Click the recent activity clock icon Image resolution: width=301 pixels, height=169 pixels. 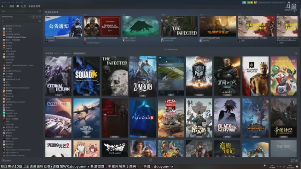click(x=37, y=17)
